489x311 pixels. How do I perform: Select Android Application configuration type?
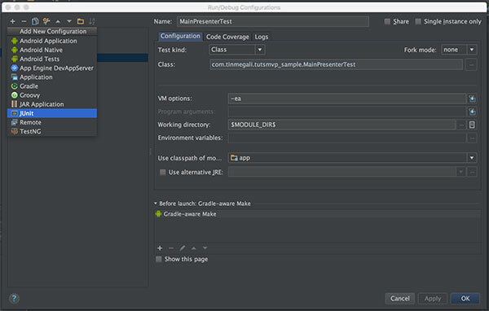52,41
